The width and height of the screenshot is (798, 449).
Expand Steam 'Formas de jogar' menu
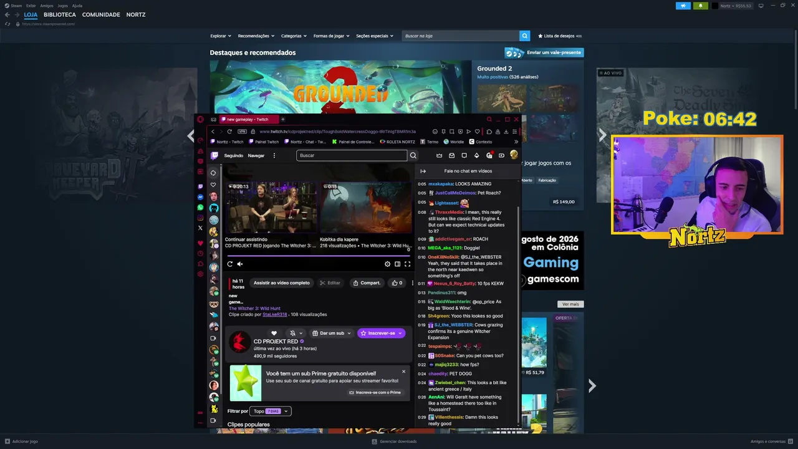[x=331, y=36]
